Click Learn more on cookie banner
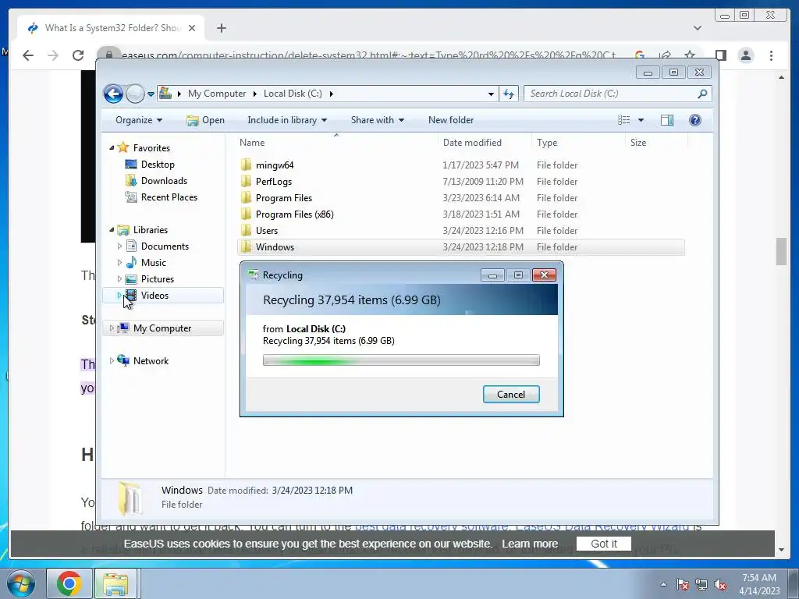This screenshot has width=799, height=599. click(x=530, y=544)
